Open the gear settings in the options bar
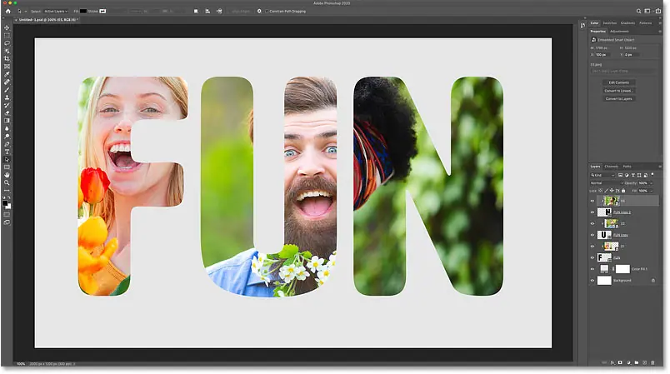The height and width of the screenshot is (374, 670). click(x=260, y=11)
